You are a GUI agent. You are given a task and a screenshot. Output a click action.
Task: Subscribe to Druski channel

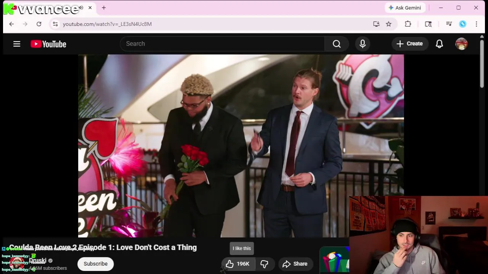96,264
